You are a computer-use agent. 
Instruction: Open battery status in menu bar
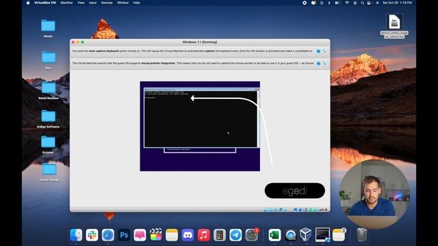(x=337, y=3)
